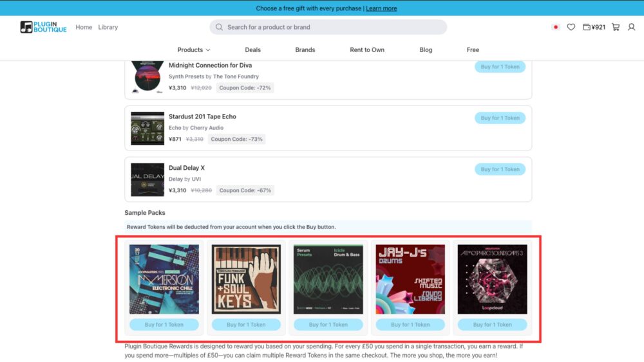
Task: Open the user account icon
Action: coord(631,27)
